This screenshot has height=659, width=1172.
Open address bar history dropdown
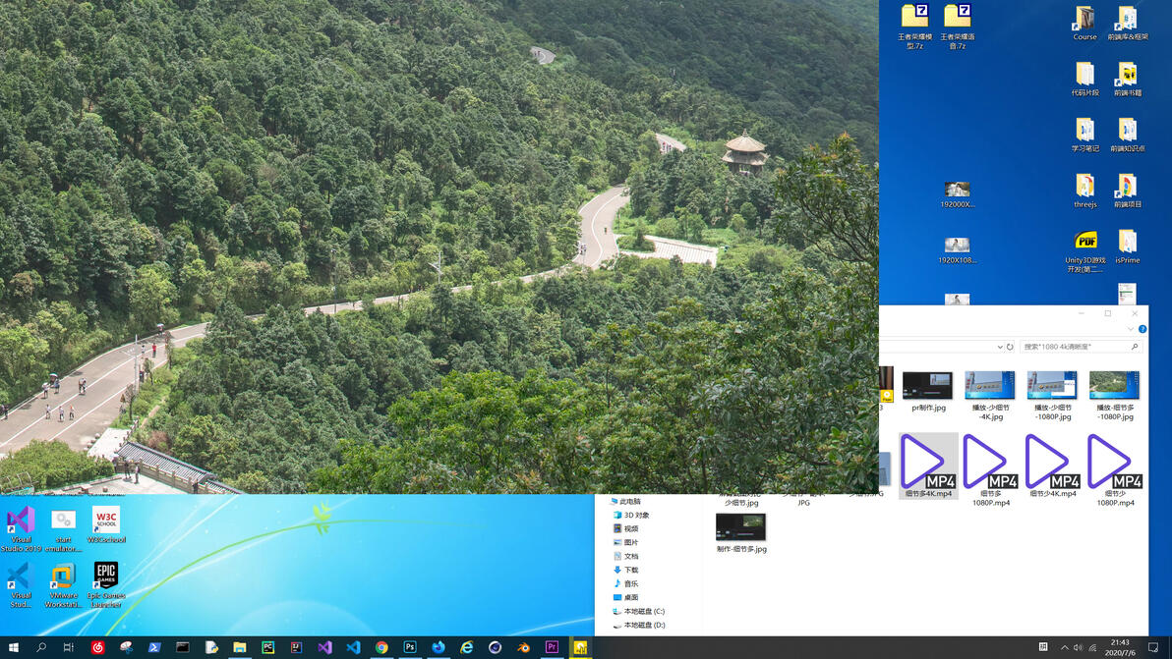coord(999,347)
